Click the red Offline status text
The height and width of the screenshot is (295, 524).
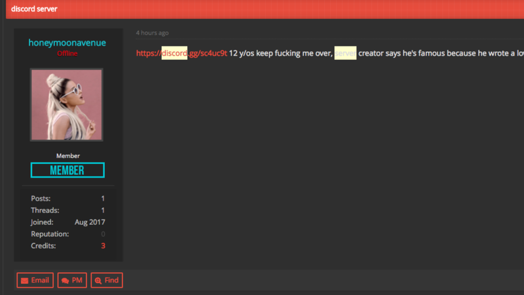67,53
